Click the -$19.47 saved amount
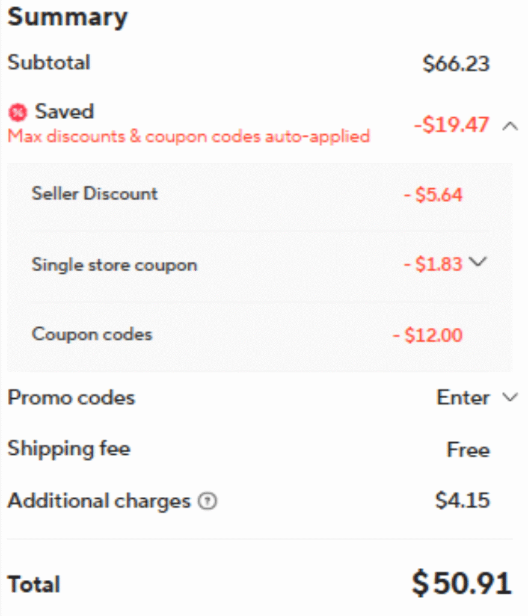This screenshot has height=616, width=528. point(451,125)
